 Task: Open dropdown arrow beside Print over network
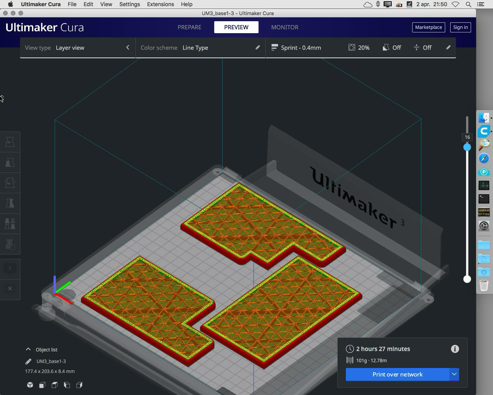(454, 374)
